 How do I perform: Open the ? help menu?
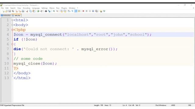click(x=78, y=8)
